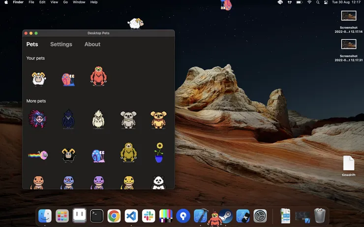The height and width of the screenshot is (227, 364).
Task: Select the timedrift file on desktop
Action: click(349, 166)
